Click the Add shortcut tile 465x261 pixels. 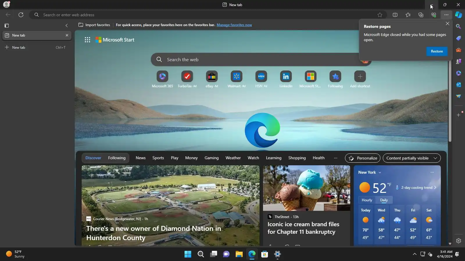coord(360,79)
